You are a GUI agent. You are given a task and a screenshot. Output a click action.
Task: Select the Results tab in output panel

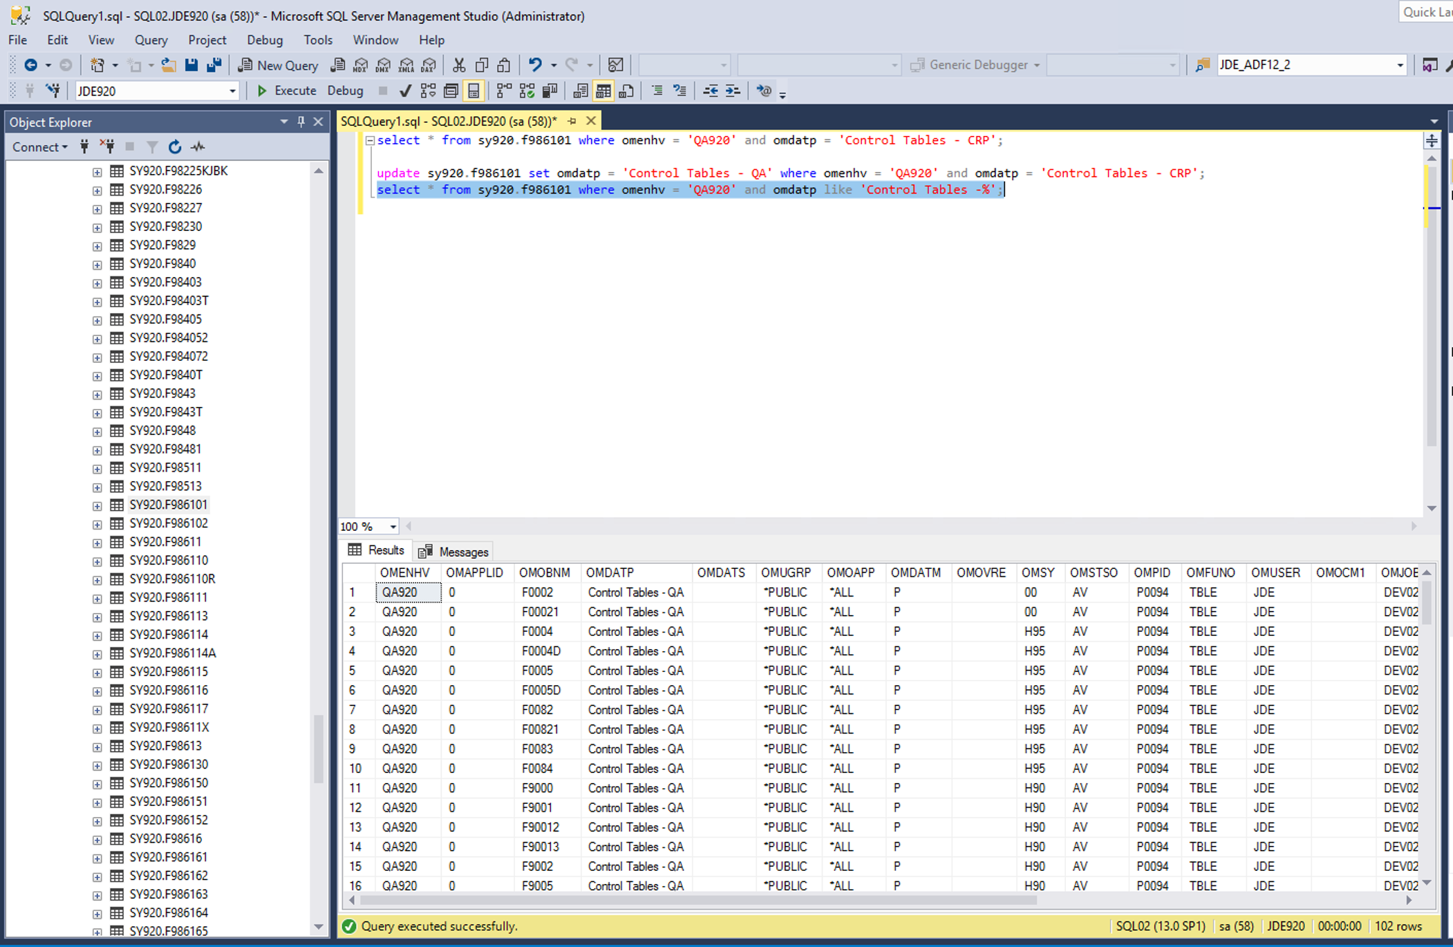point(378,551)
